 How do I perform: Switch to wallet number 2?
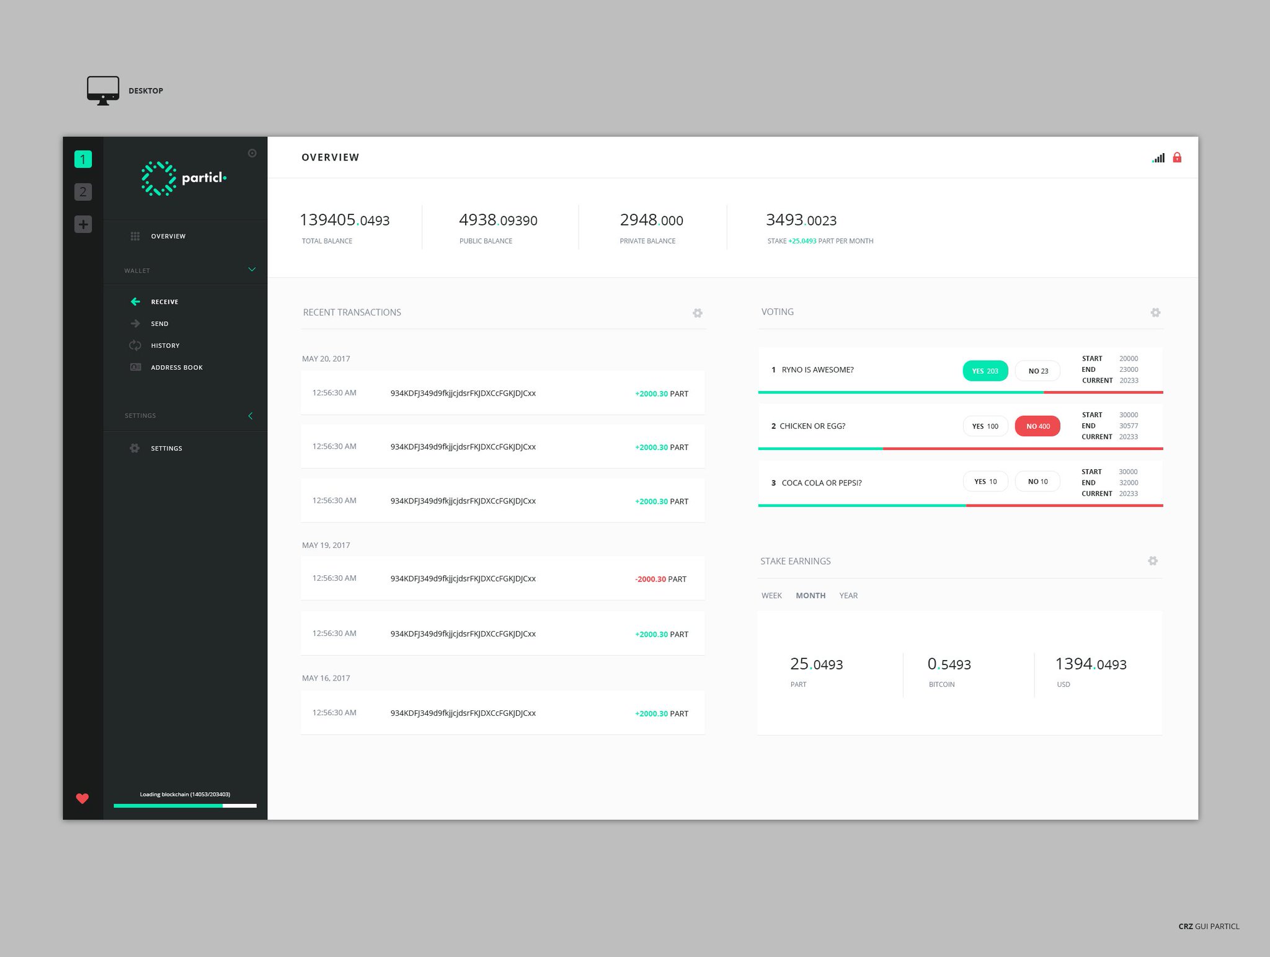[x=83, y=192]
